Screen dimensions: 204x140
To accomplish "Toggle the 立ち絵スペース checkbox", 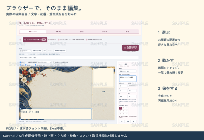I will (x=26, y=65).
